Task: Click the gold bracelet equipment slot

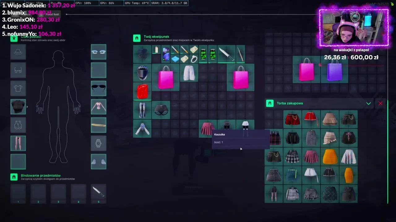Action: coord(98,125)
